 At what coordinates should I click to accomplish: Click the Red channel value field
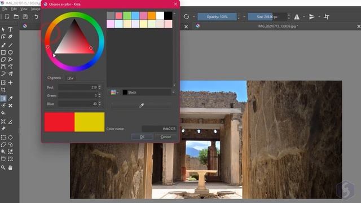pos(78,87)
